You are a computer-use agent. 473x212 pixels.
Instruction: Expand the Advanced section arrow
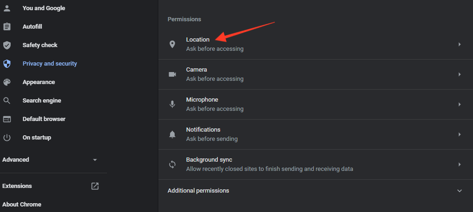tap(95, 160)
